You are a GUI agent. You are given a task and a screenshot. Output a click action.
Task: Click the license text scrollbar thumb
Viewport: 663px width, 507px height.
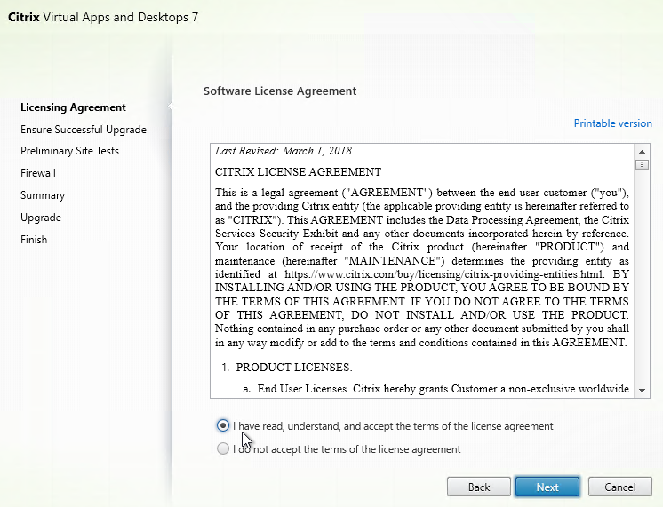642,165
